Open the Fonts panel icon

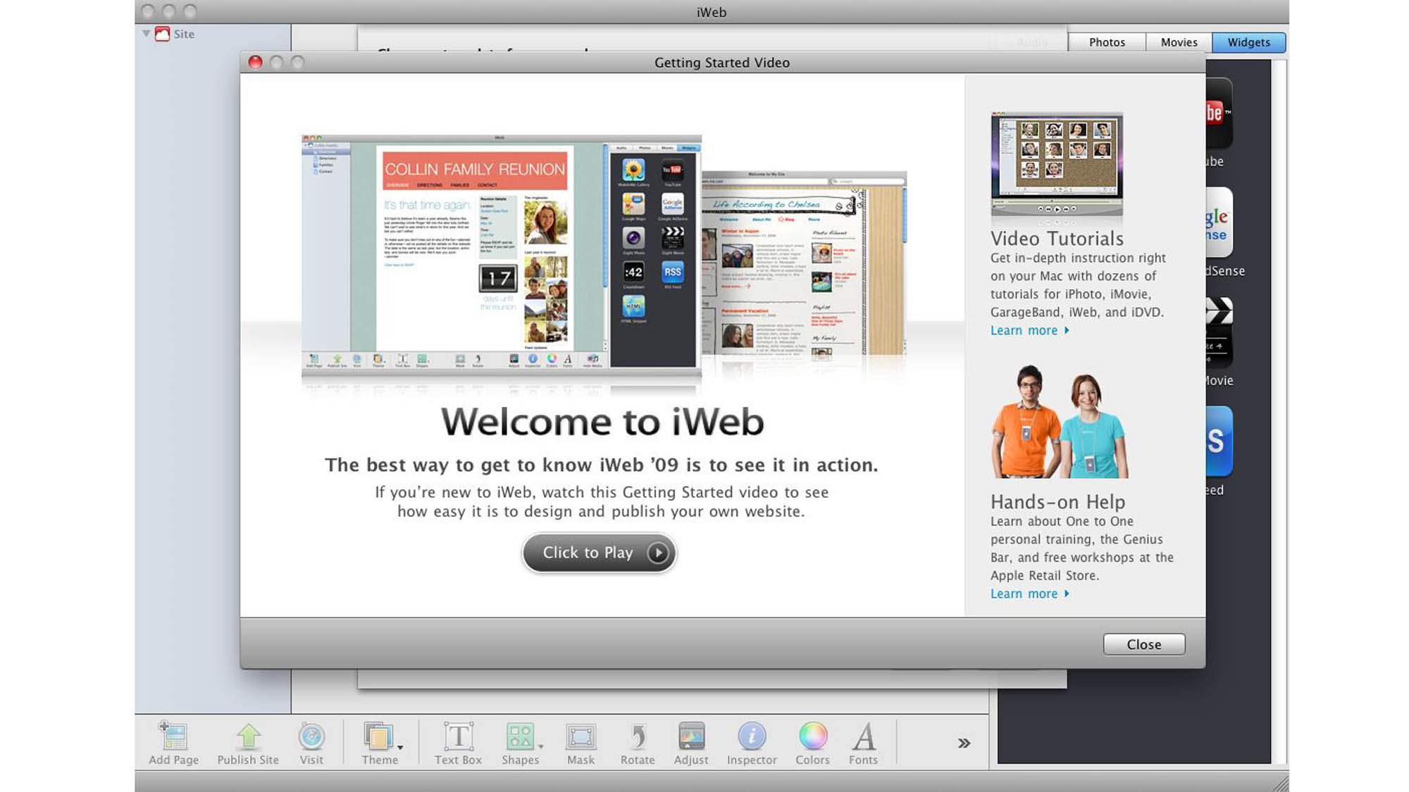click(x=864, y=736)
